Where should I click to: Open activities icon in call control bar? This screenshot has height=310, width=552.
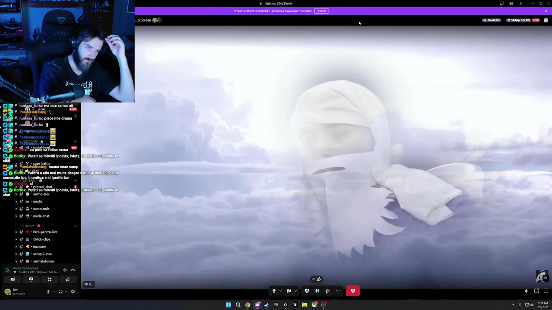[x=317, y=291]
